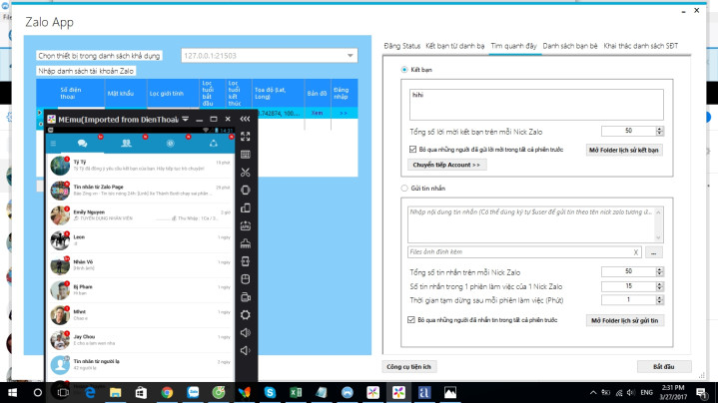Image resolution: width=718 pixels, height=403 pixels.
Task: Open the Zalo more tab triangle icon
Action: pos(214,144)
